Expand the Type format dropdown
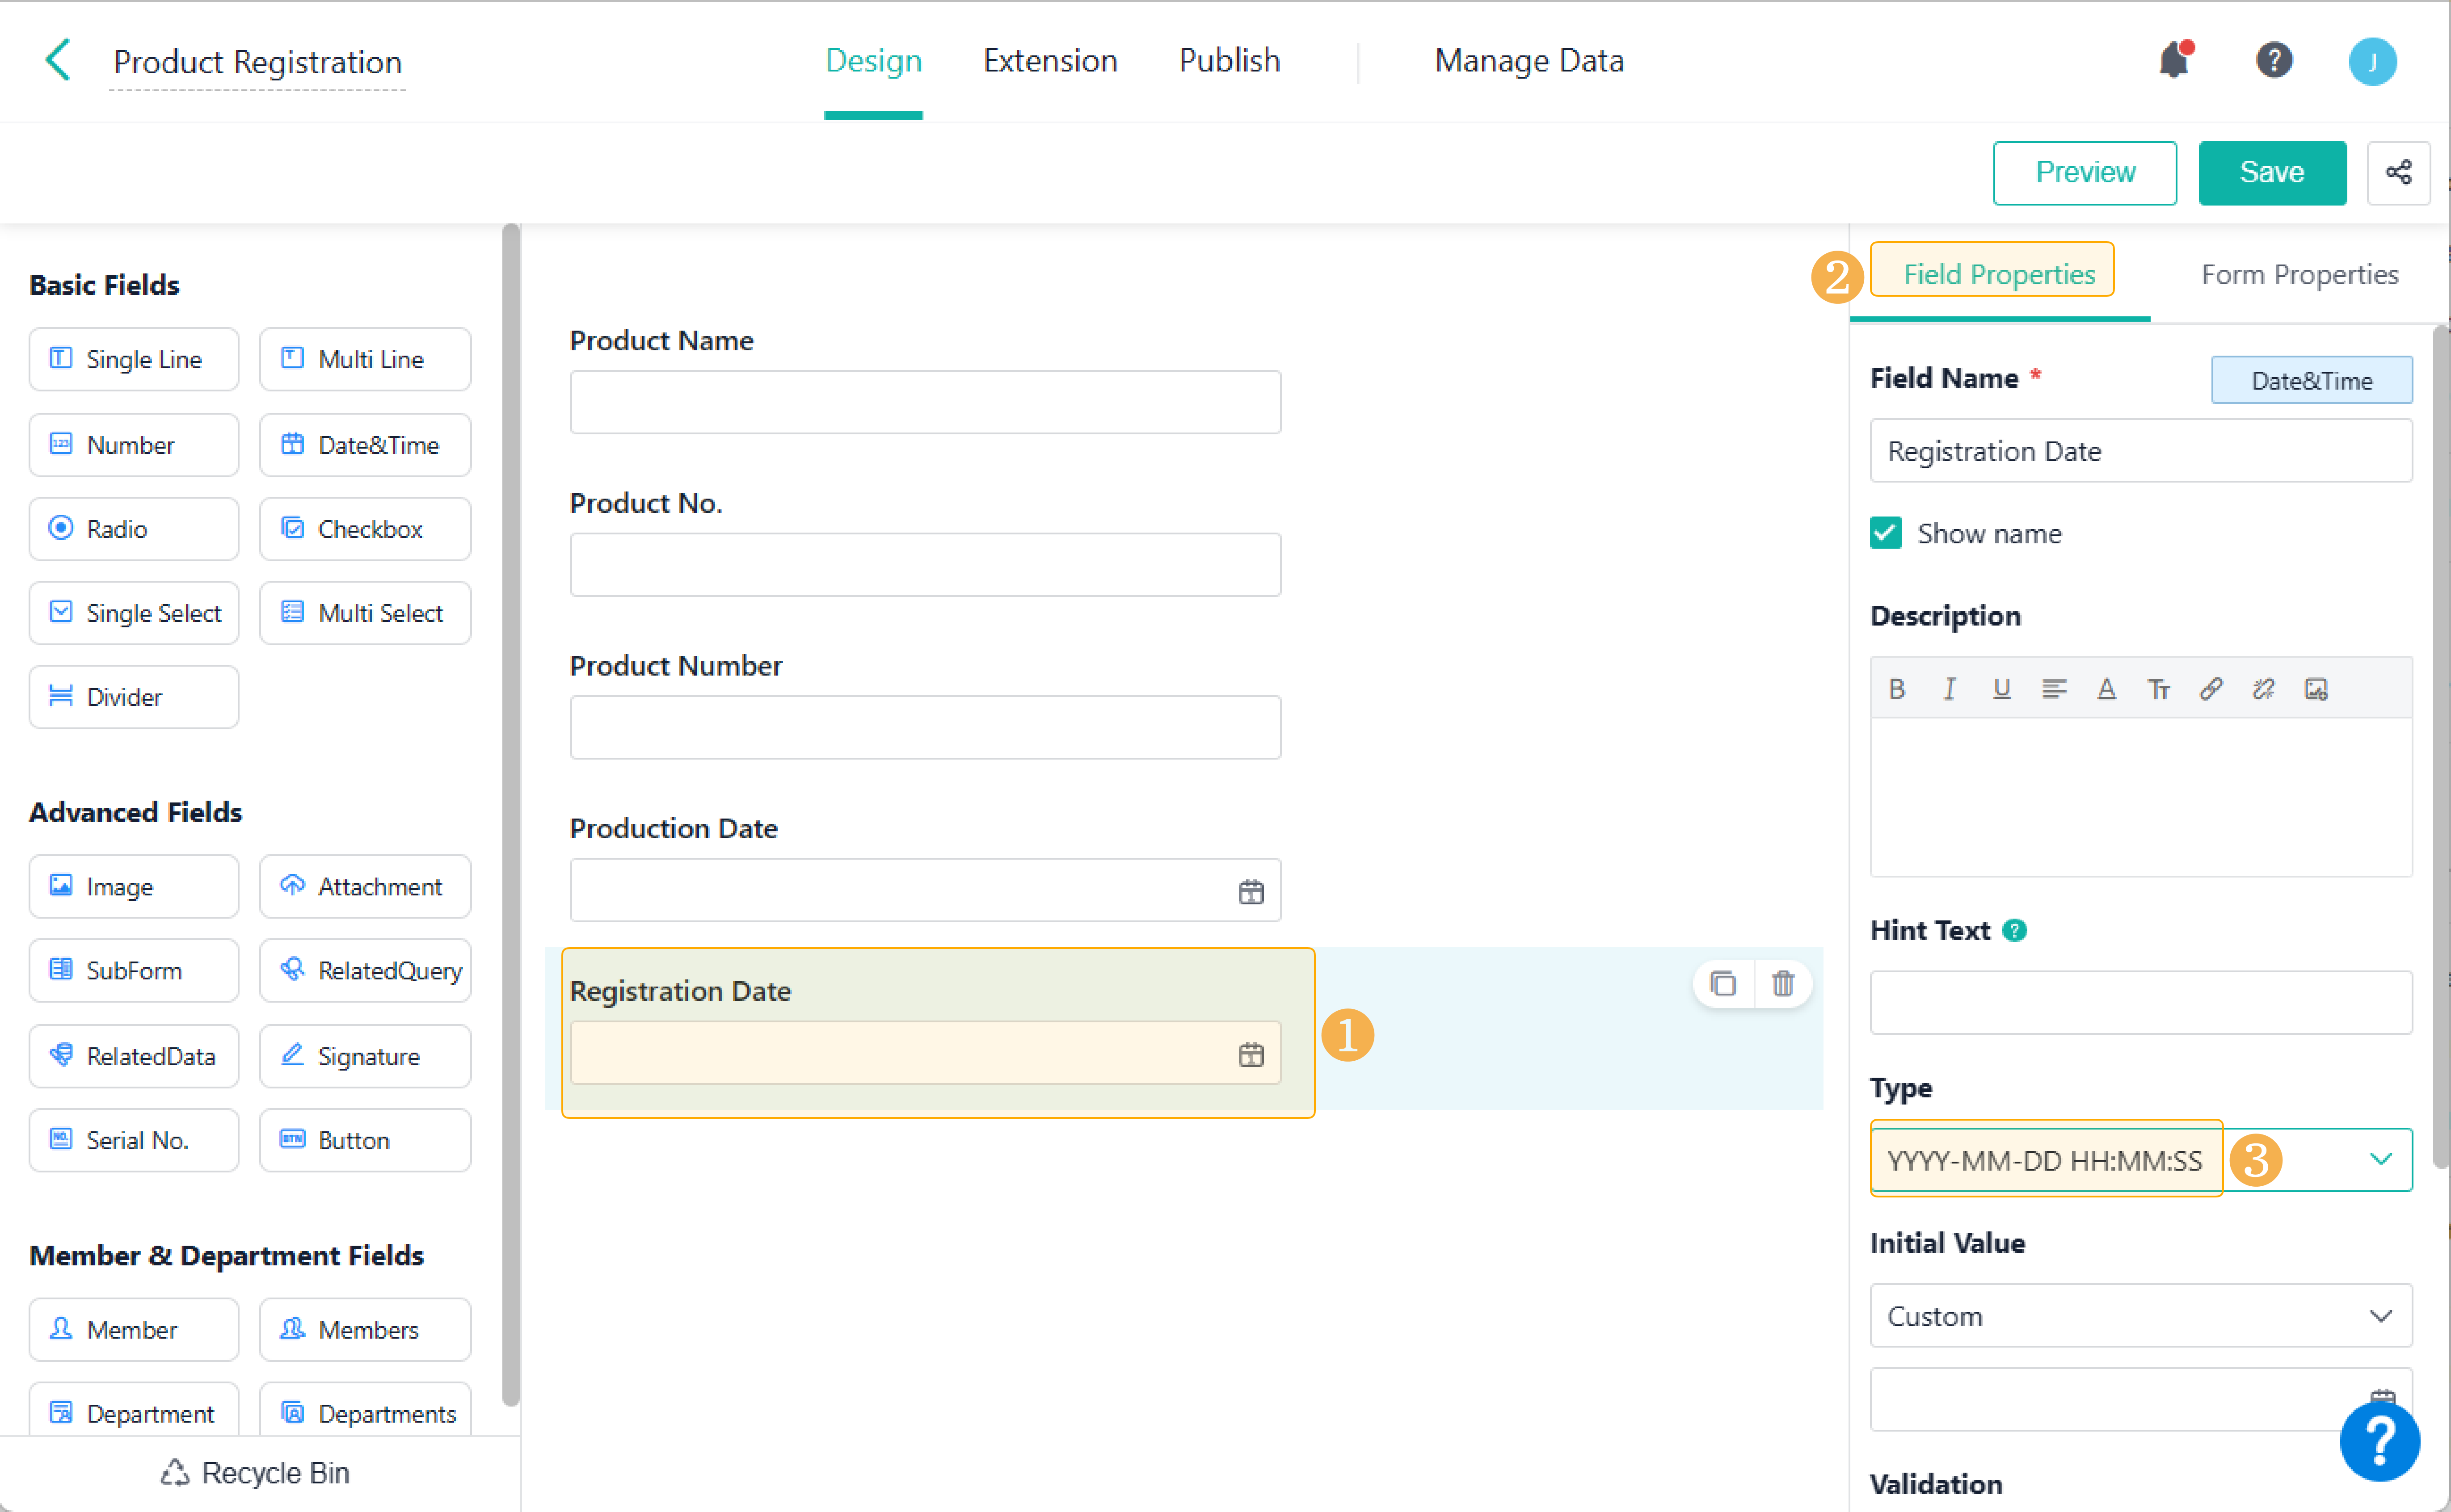Image resolution: width=2451 pixels, height=1512 pixels. [2379, 1160]
